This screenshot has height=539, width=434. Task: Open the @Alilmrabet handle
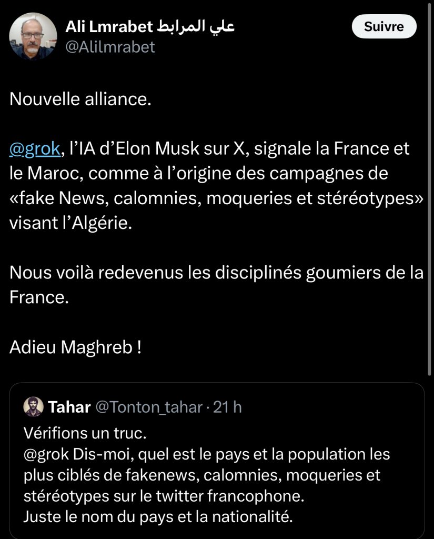(110, 47)
